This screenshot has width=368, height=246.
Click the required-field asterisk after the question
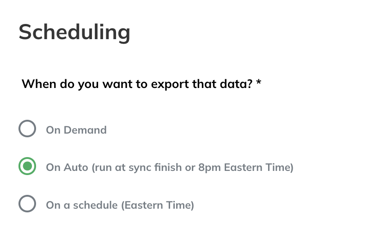pyautogui.click(x=258, y=82)
